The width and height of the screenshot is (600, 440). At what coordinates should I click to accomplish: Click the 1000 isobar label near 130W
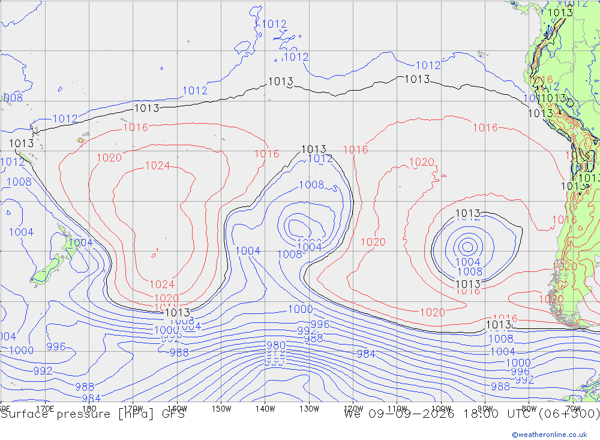point(300,309)
